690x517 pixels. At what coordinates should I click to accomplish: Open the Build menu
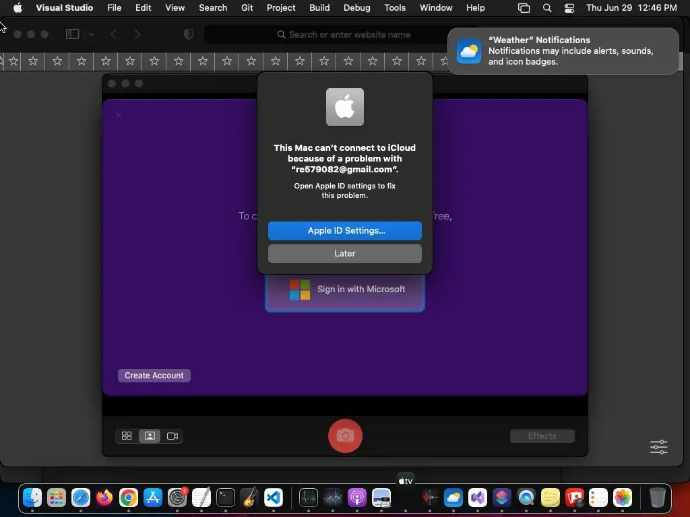coord(319,8)
